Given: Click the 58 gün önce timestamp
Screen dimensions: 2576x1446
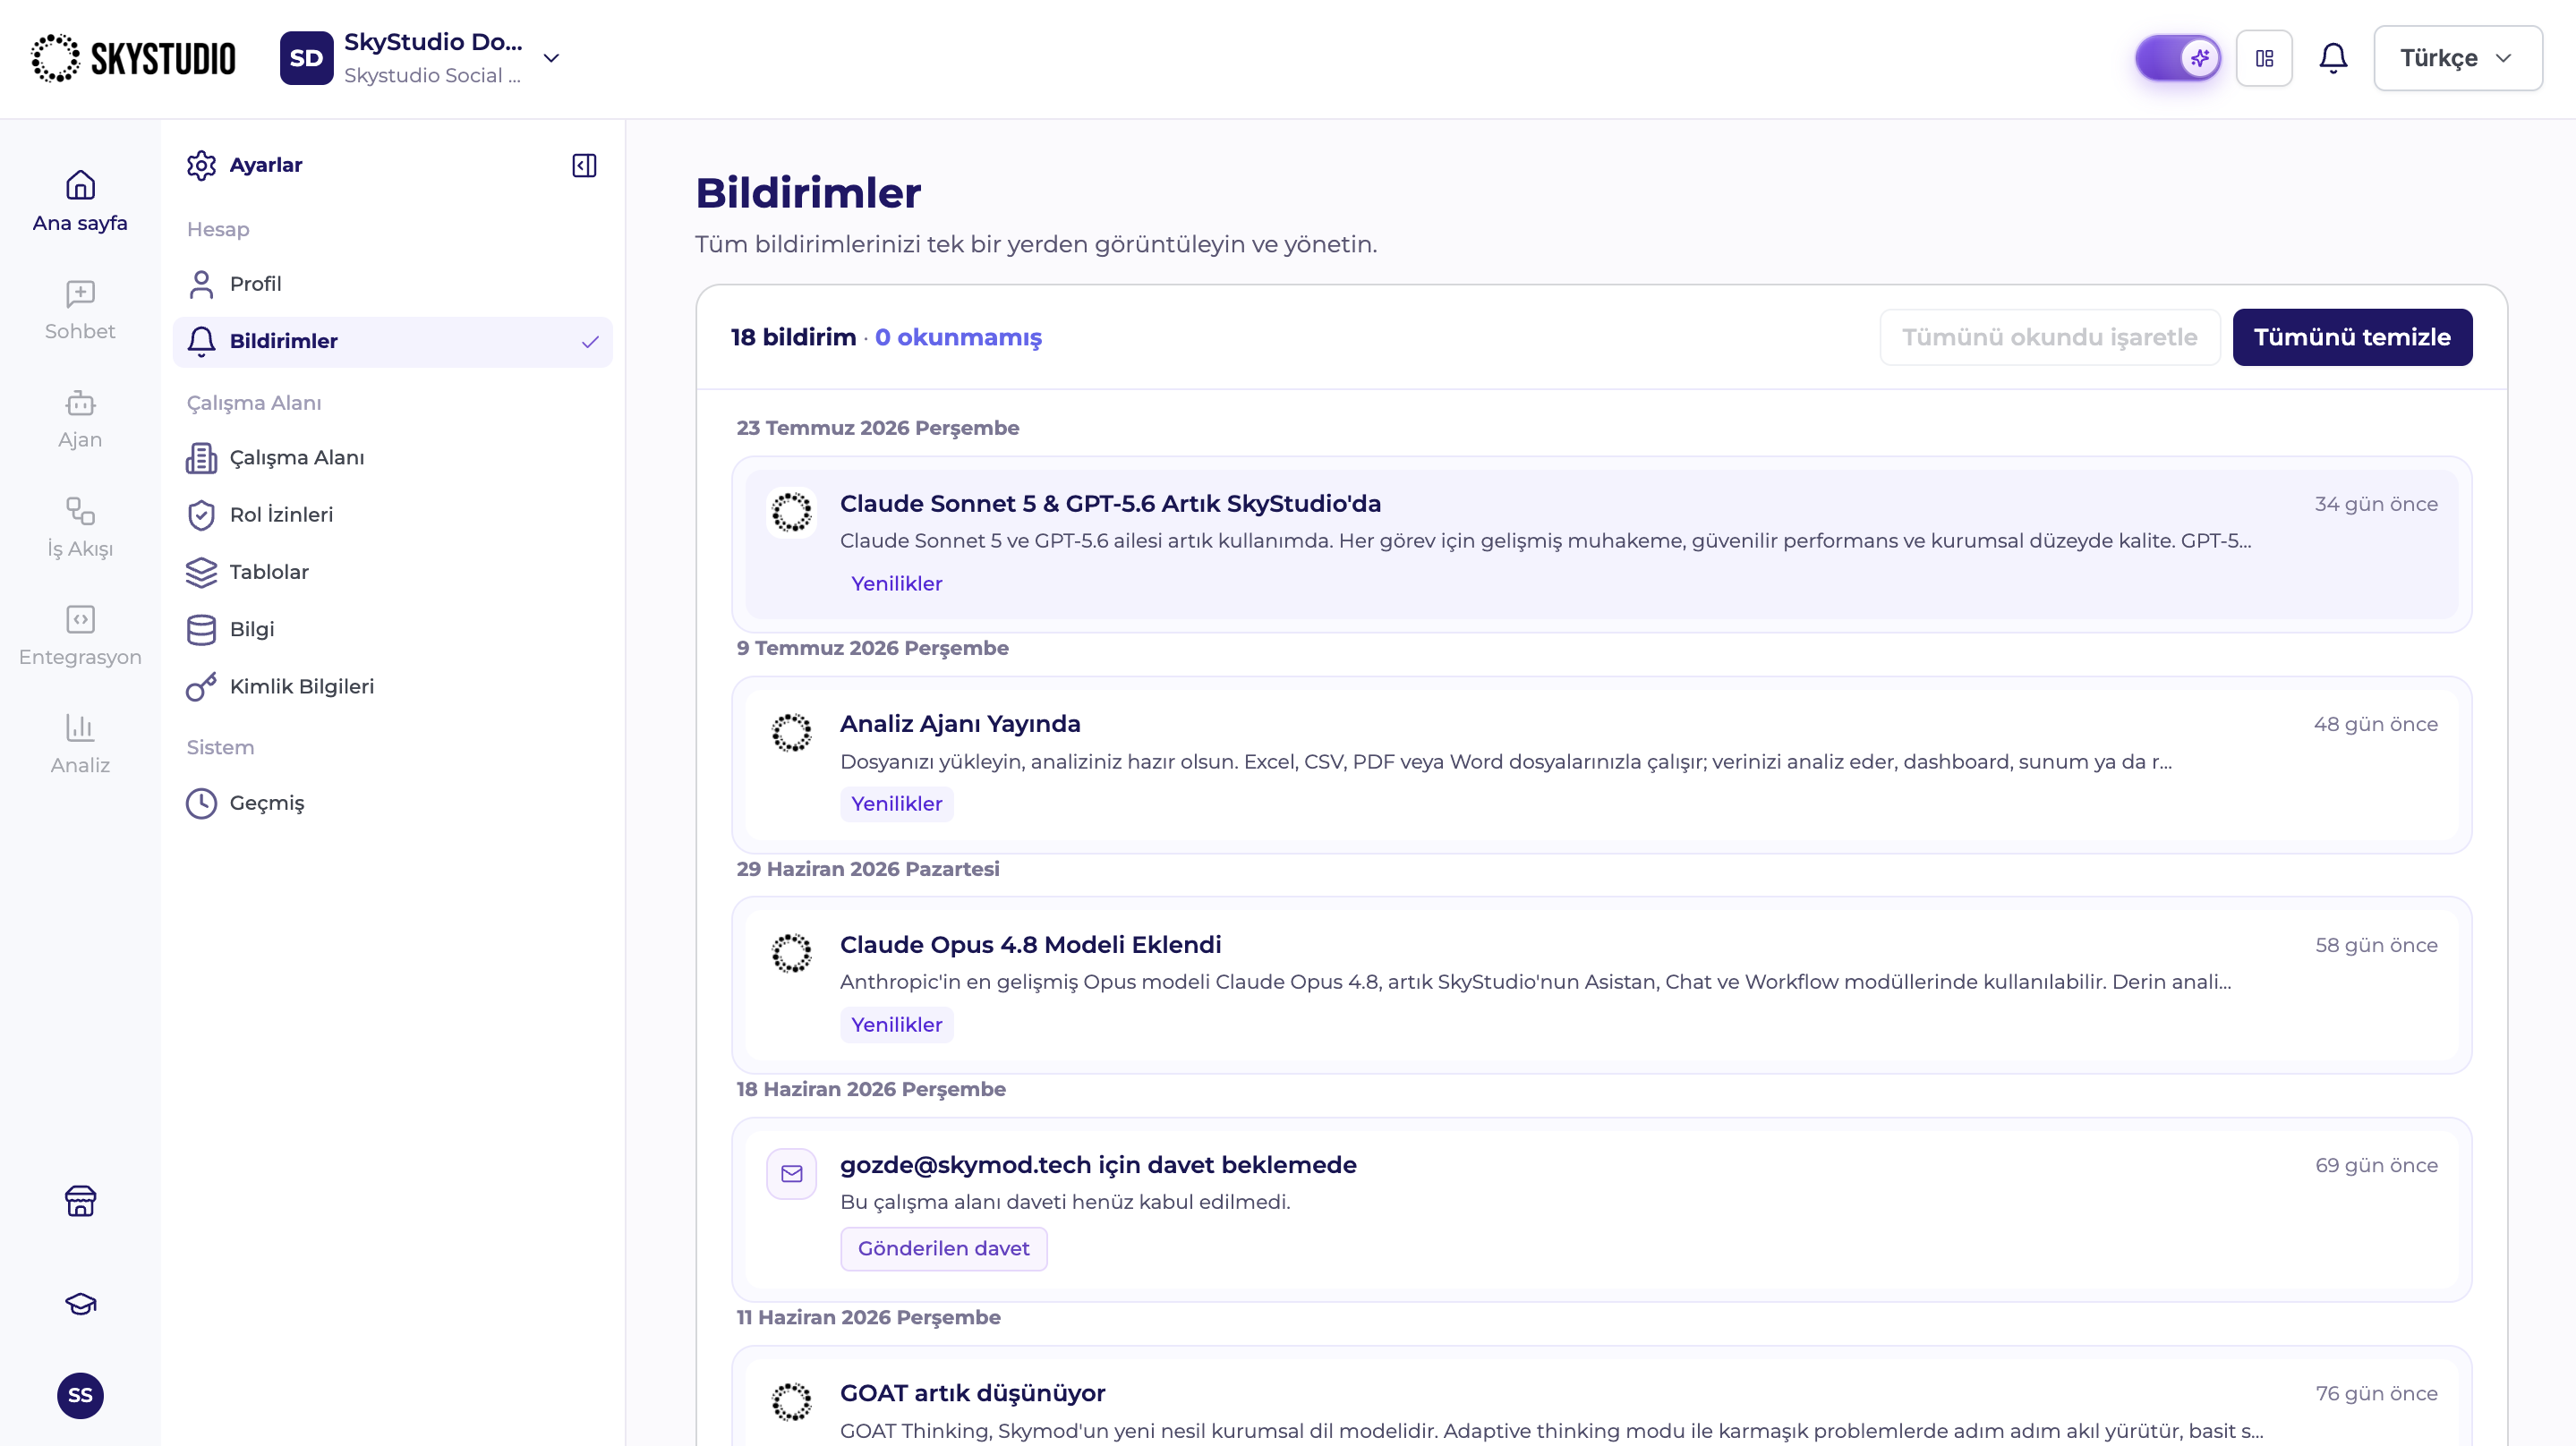Looking at the screenshot, I should coord(2376,945).
